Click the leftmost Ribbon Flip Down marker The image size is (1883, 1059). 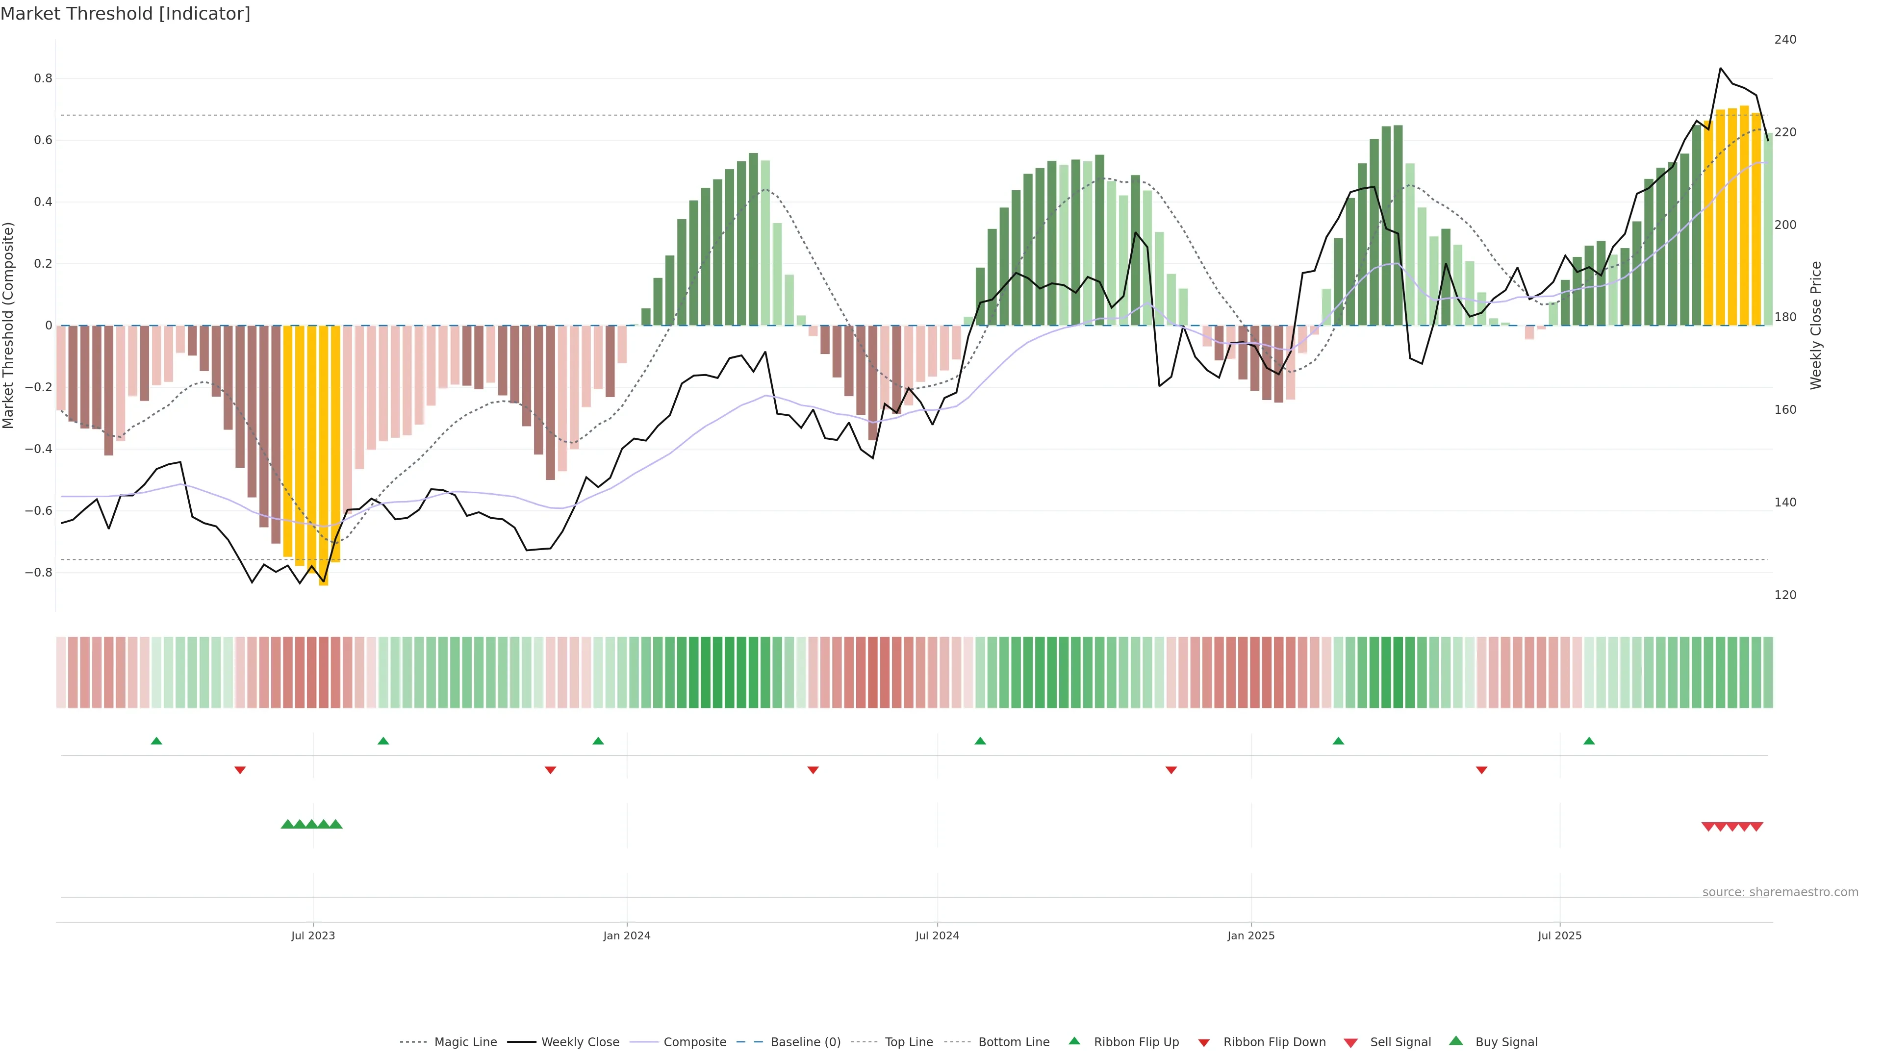coord(240,770)
